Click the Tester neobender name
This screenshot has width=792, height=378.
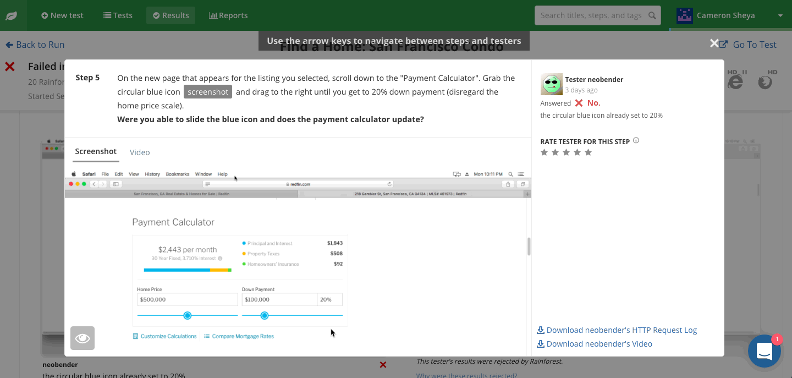point(594,79)
